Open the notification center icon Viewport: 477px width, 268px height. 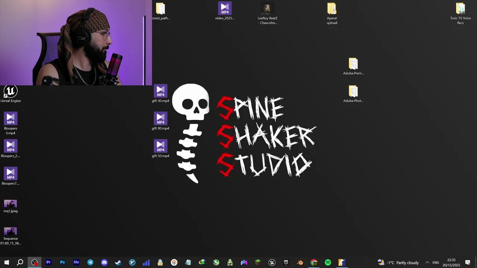(468, 262)
